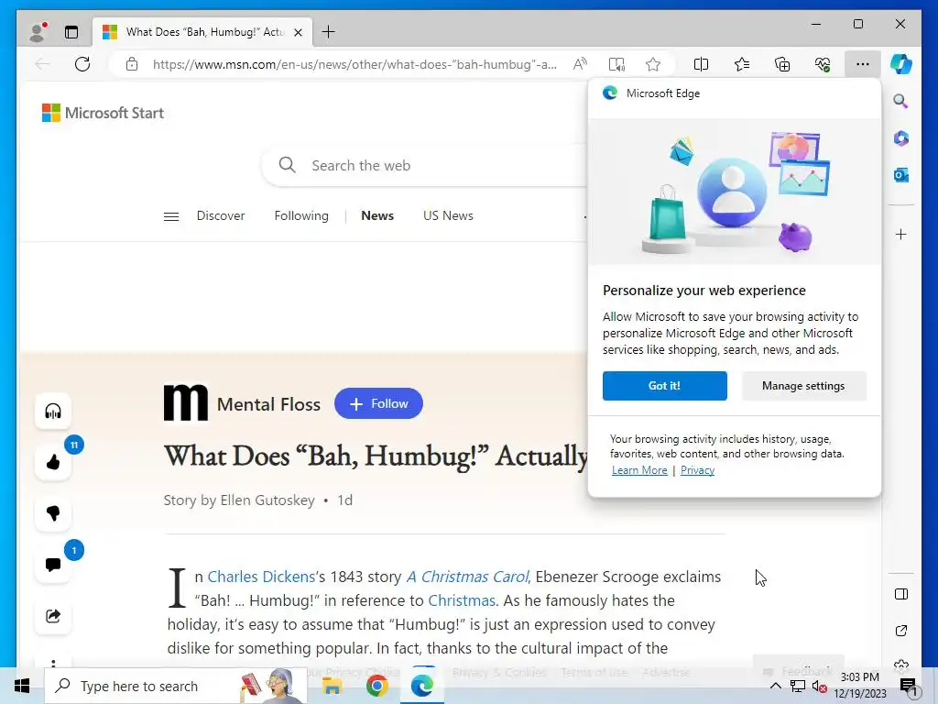Switch to Edge taskbar icon
Viewport: 938px width, 704px height.
(421, 686)
